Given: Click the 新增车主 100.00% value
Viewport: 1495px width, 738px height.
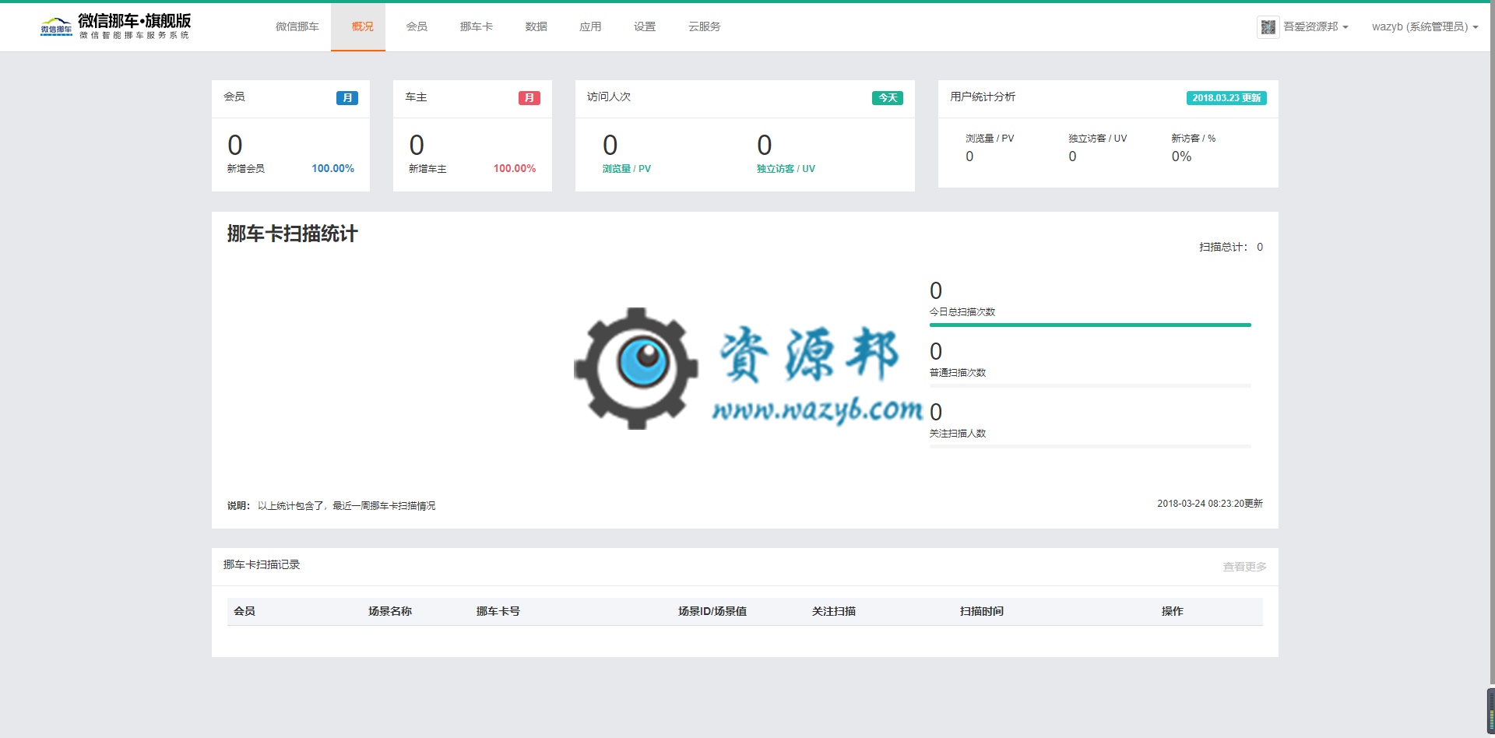Looking at the screenshot, I should tap(515, 169).
